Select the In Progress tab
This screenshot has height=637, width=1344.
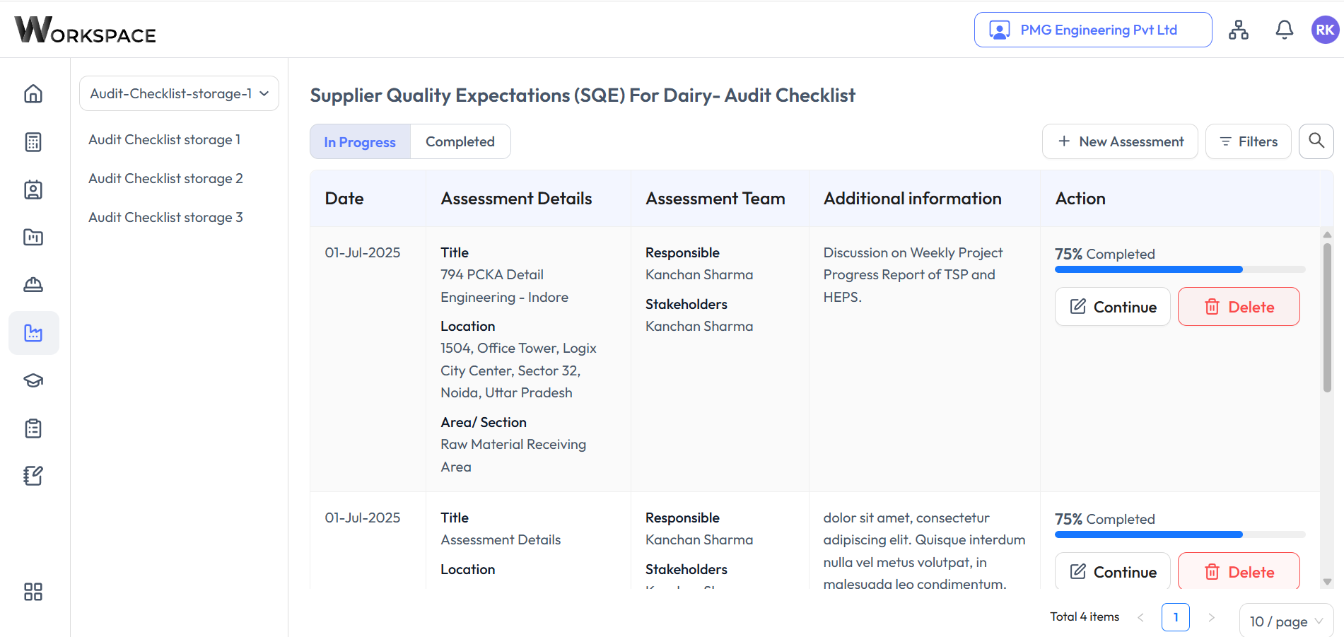click(360, 141)
